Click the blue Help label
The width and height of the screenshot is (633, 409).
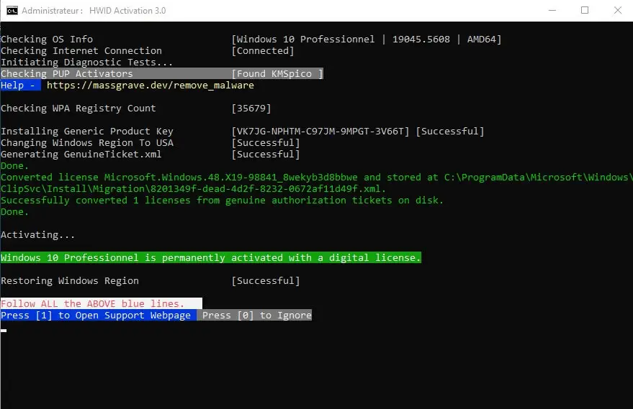20,86
